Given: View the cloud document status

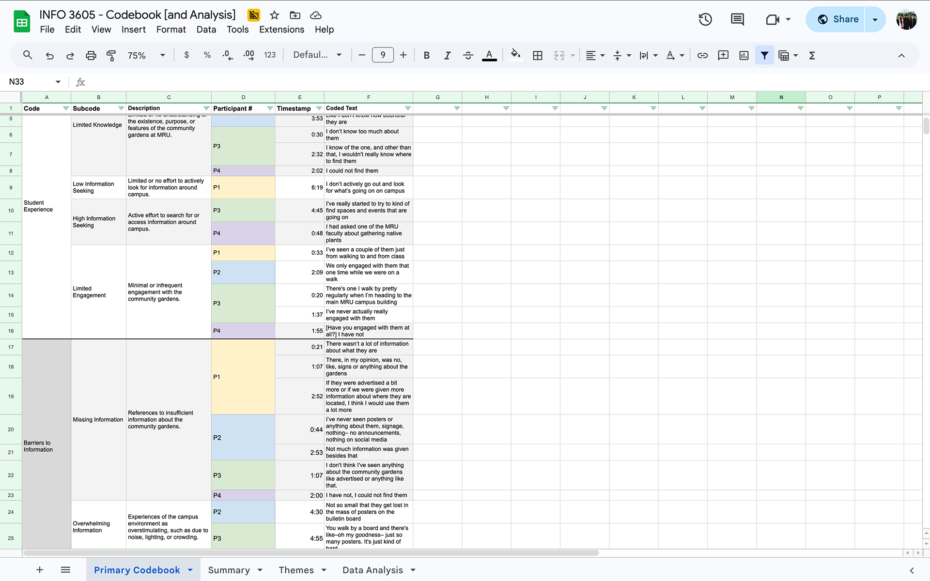Looking at the screenshot, I should (x=316, y=15).
